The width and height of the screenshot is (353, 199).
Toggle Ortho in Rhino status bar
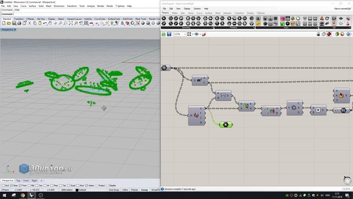pos(125,190)
